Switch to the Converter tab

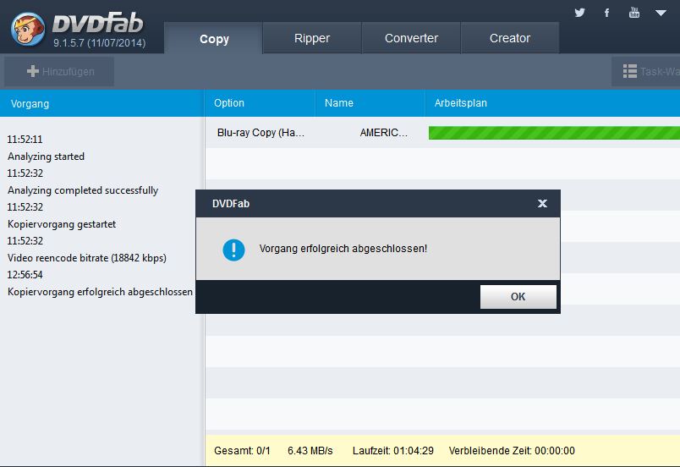click(x=411, y=38)
